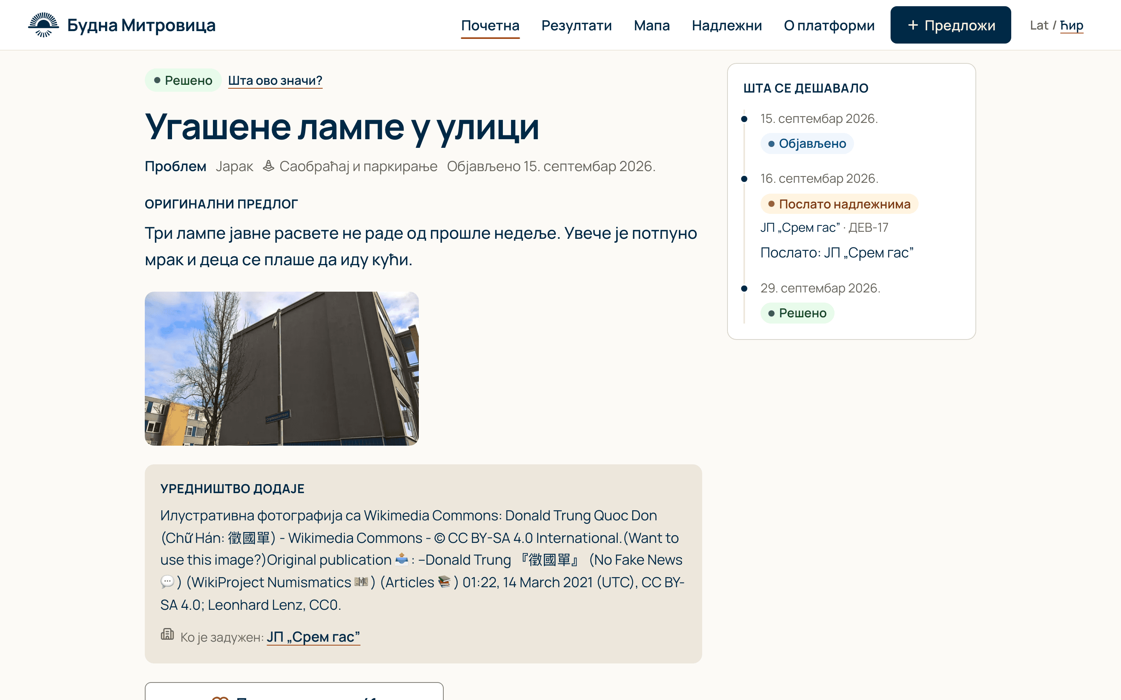Click the Послато: ЈП „Срем гас” note
The width and height of the screenshot is (1121, 700).
(x=837, y=253)
